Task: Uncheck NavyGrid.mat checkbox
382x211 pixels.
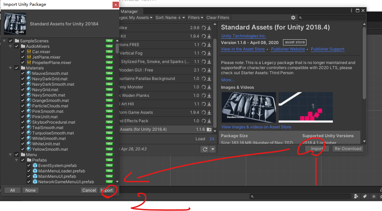Action: click(23, 89)
